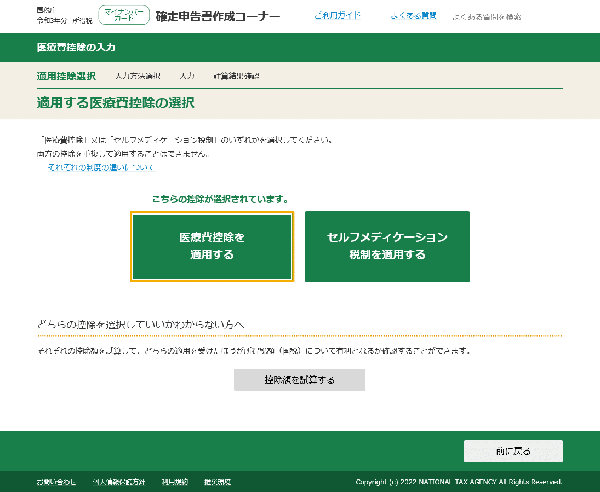Screen dimensions: 600x492
Task: Open the ご利用ガイド page
Action: 338,15
